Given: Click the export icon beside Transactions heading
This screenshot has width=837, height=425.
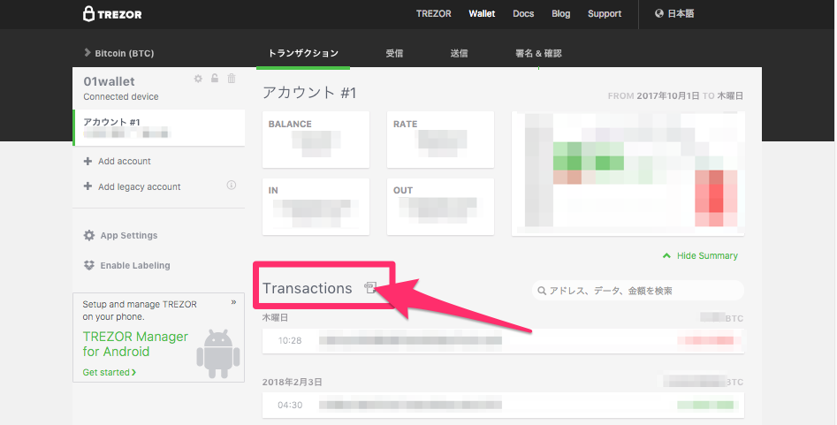Looking at the screenshot, I should tap(370, 288).
